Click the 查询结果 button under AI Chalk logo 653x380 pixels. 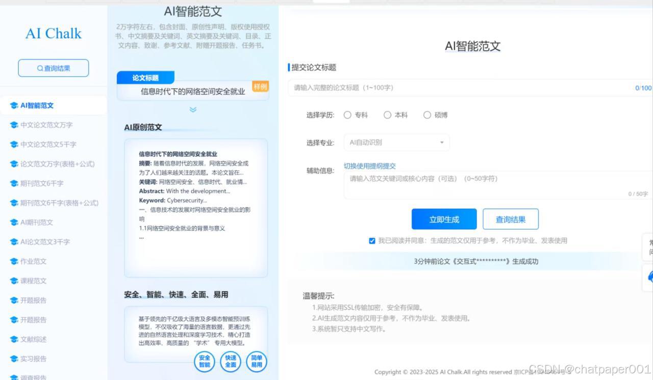tap(54, 68)
